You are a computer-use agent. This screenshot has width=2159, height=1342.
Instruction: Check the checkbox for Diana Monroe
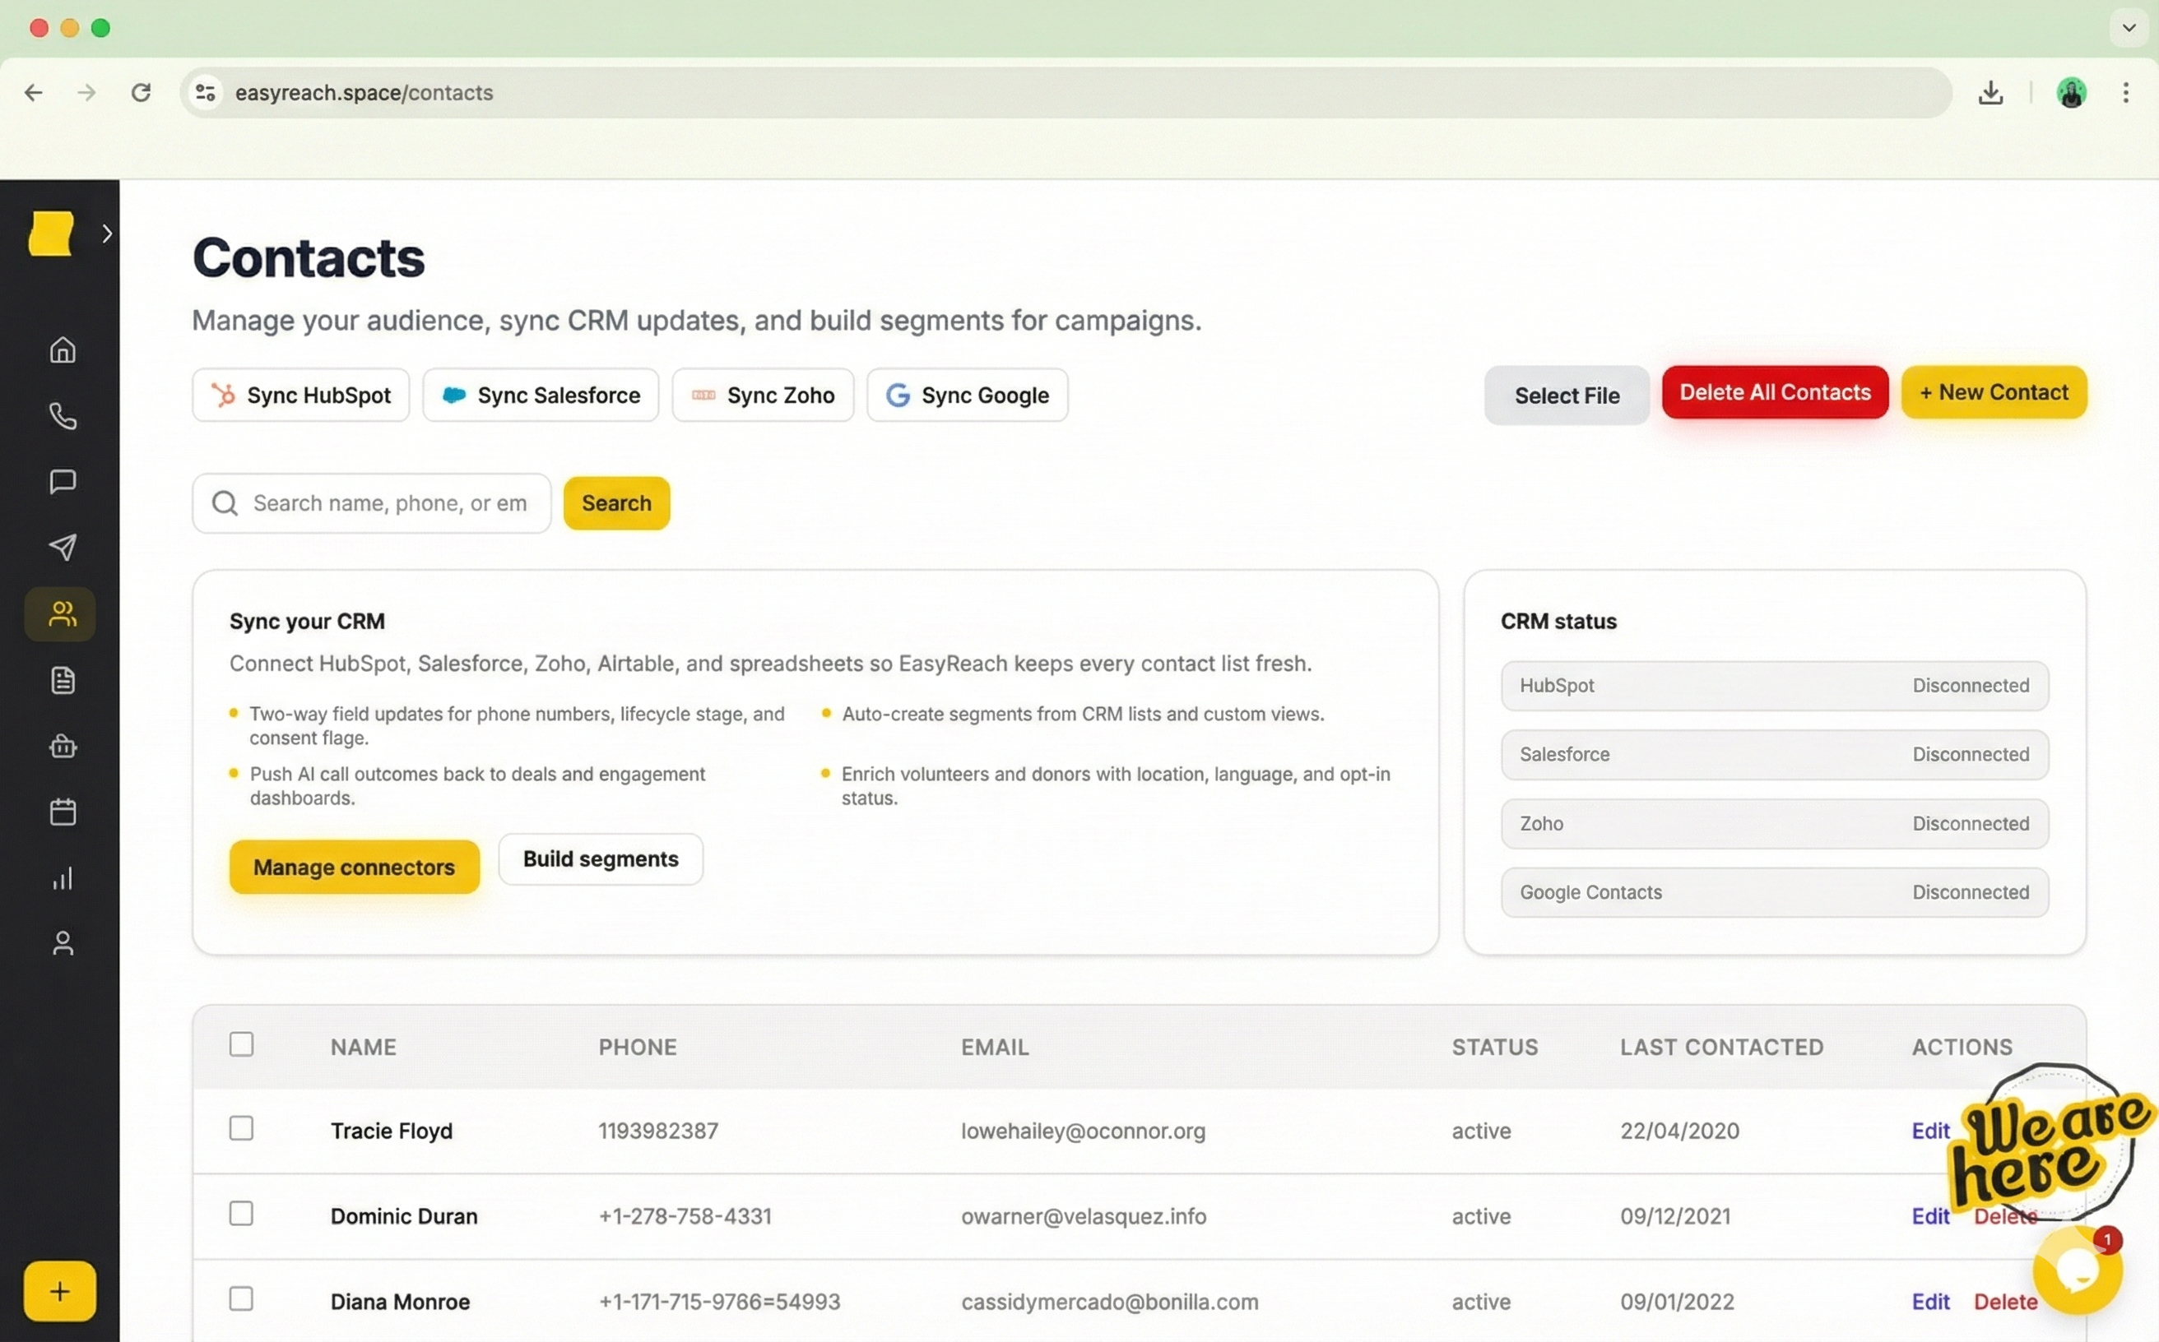(x=241, y=1298)
